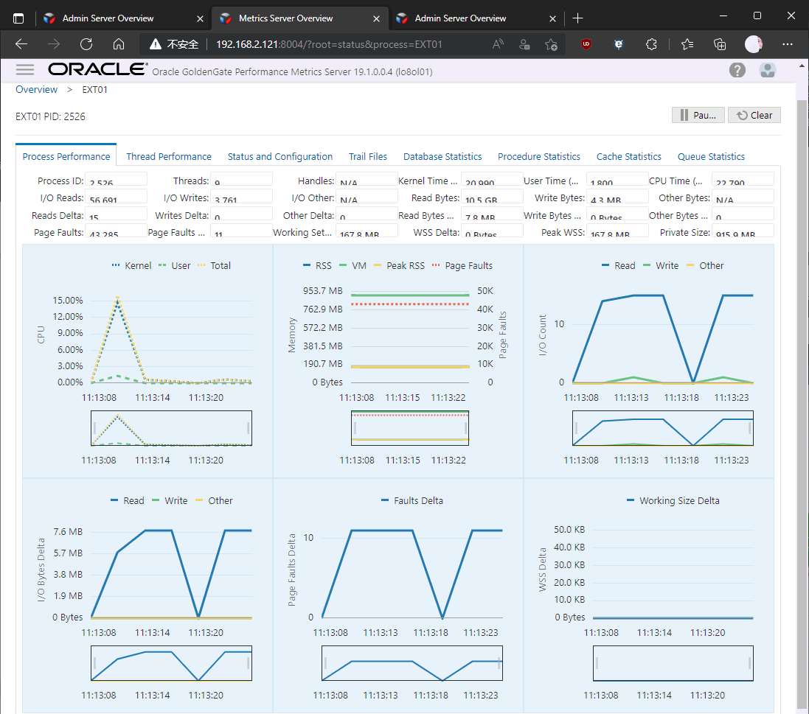
Task: Open new browser tab
Action: point(577,18)
